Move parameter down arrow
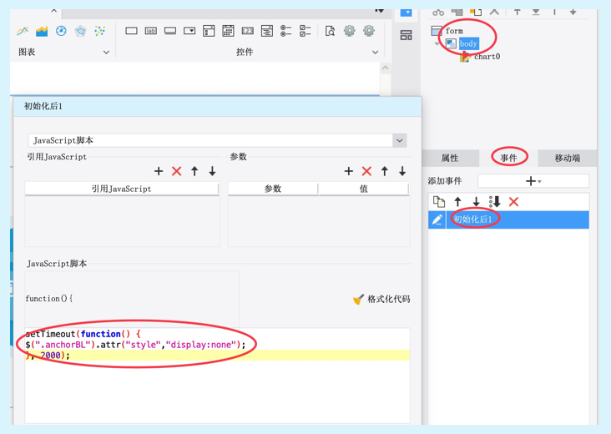This screenshot has width=611, height=434. pyautogui.click(x=402, y=171)
